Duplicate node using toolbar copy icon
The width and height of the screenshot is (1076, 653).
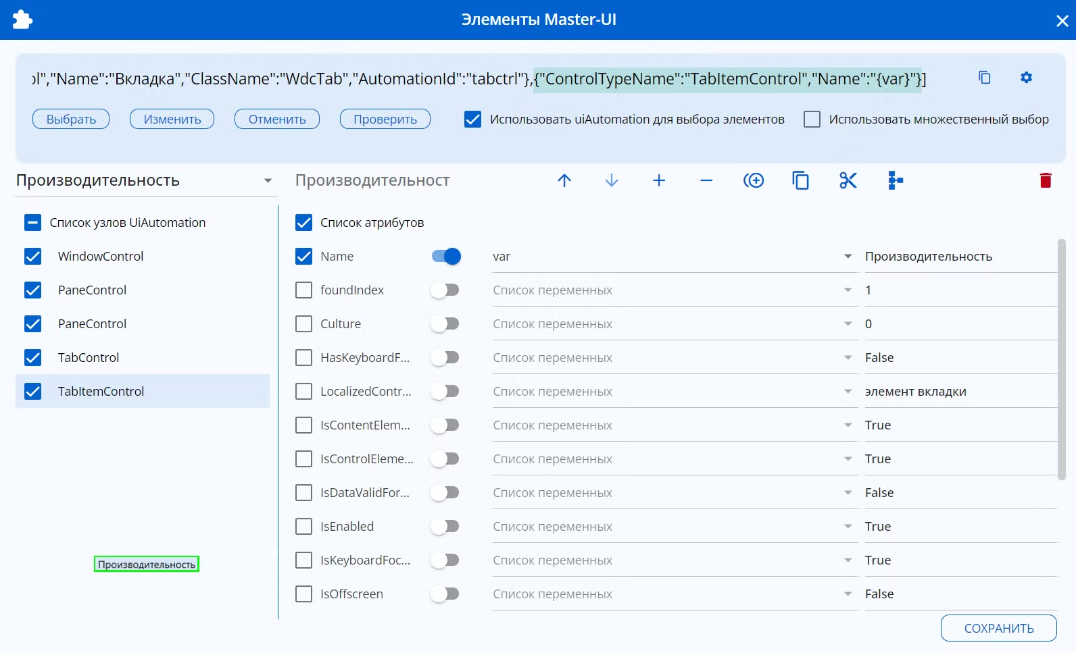click(x=801, y=180)
